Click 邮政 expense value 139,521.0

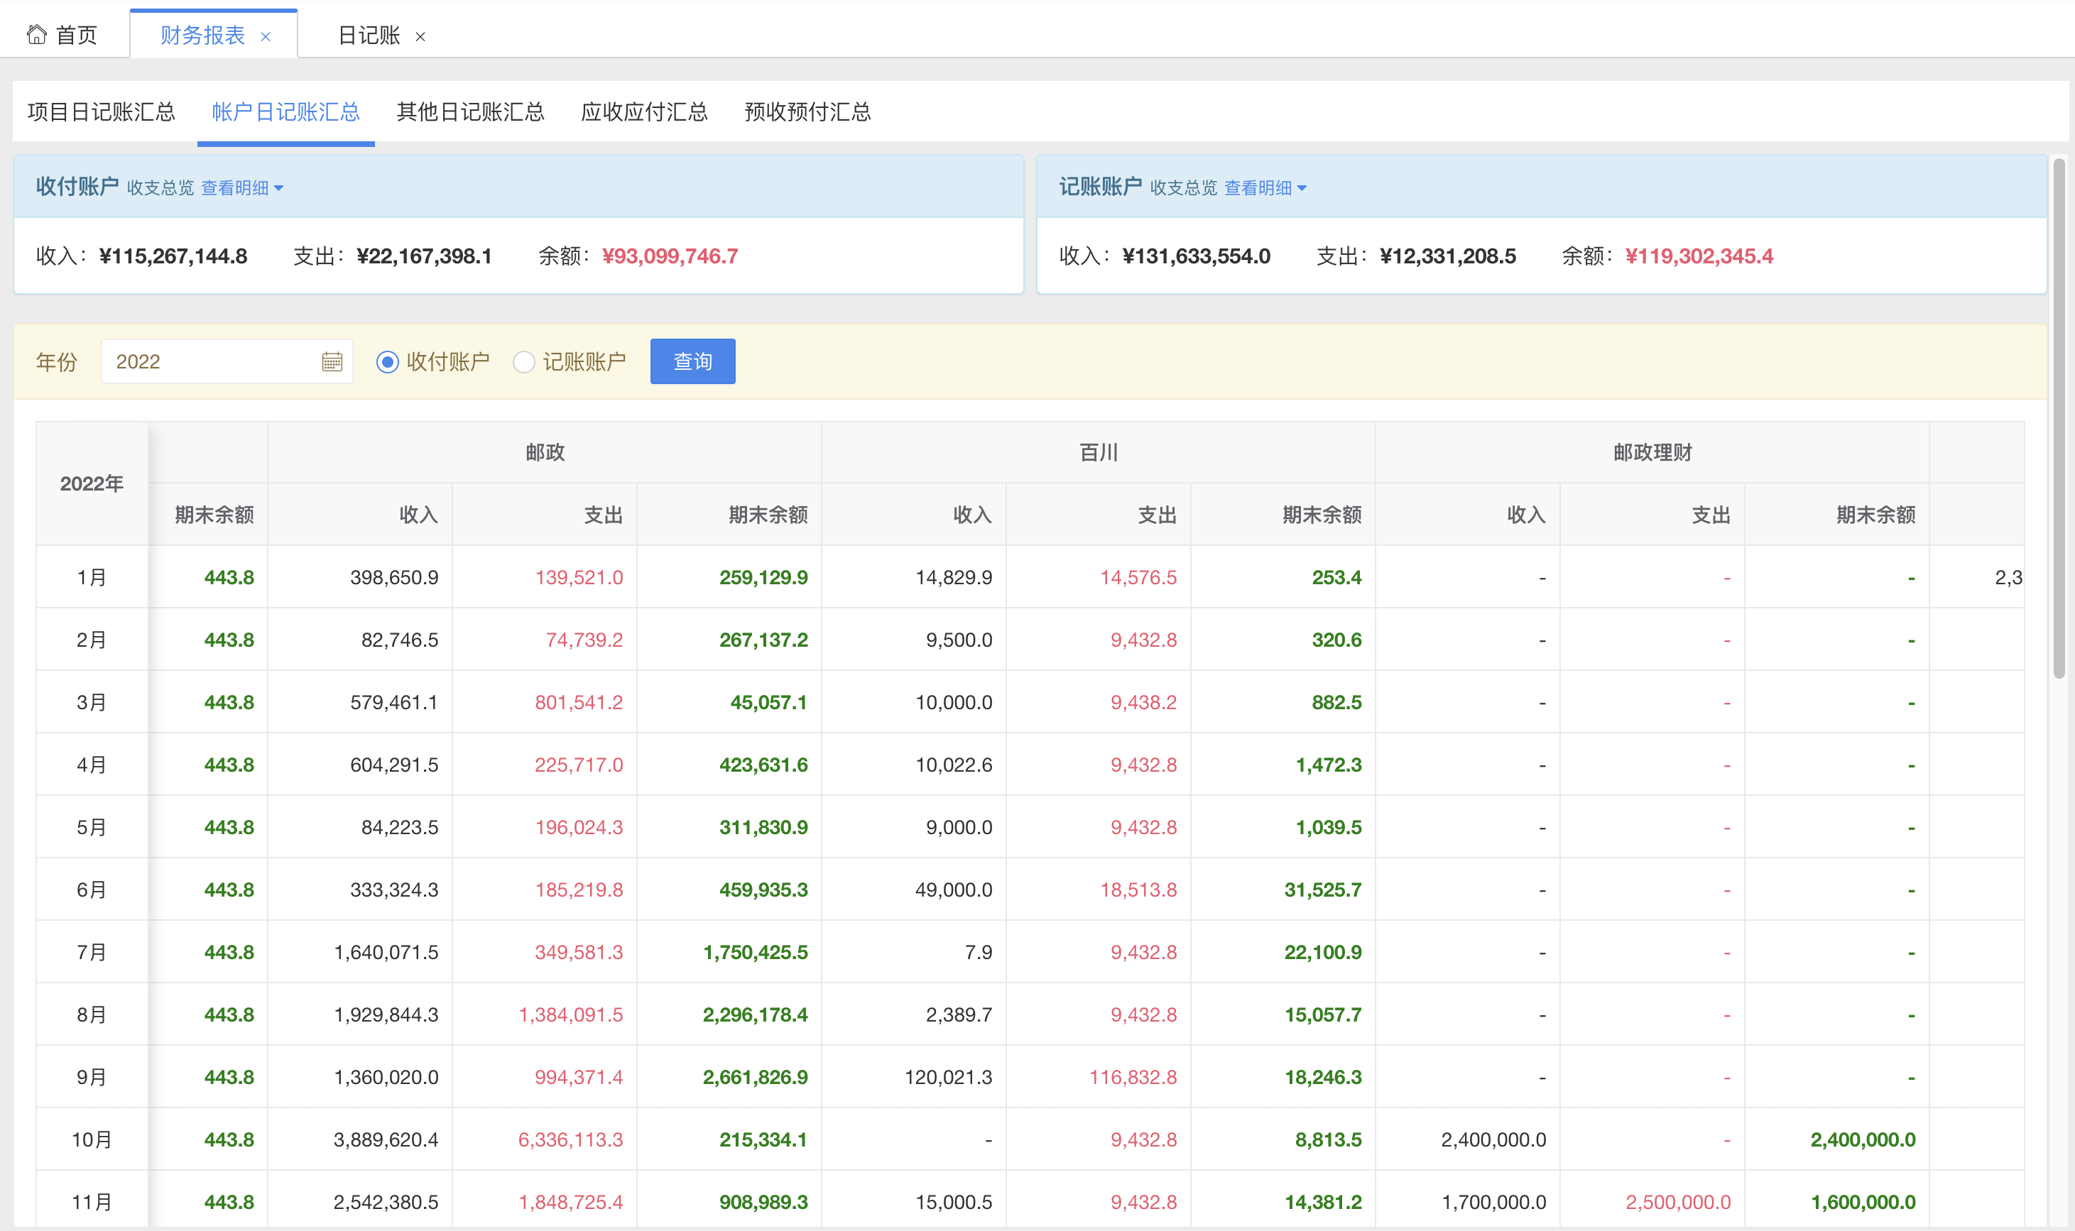[579, 577]
